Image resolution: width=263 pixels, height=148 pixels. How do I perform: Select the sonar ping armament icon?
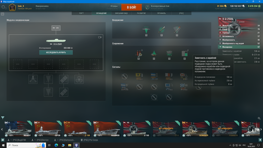[146, 30]
